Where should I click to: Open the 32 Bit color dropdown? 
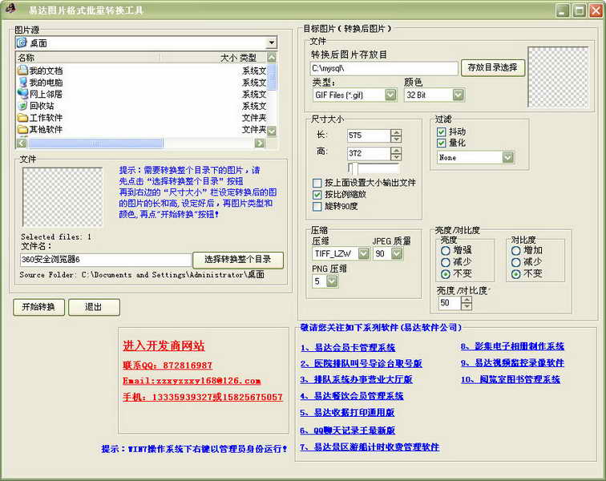[458, 95]
